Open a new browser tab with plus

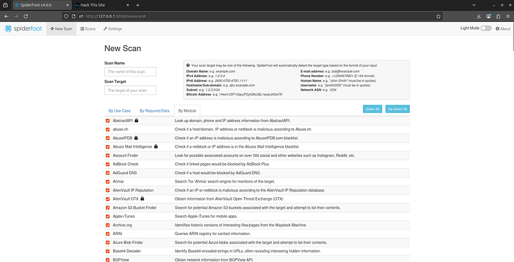137,5
